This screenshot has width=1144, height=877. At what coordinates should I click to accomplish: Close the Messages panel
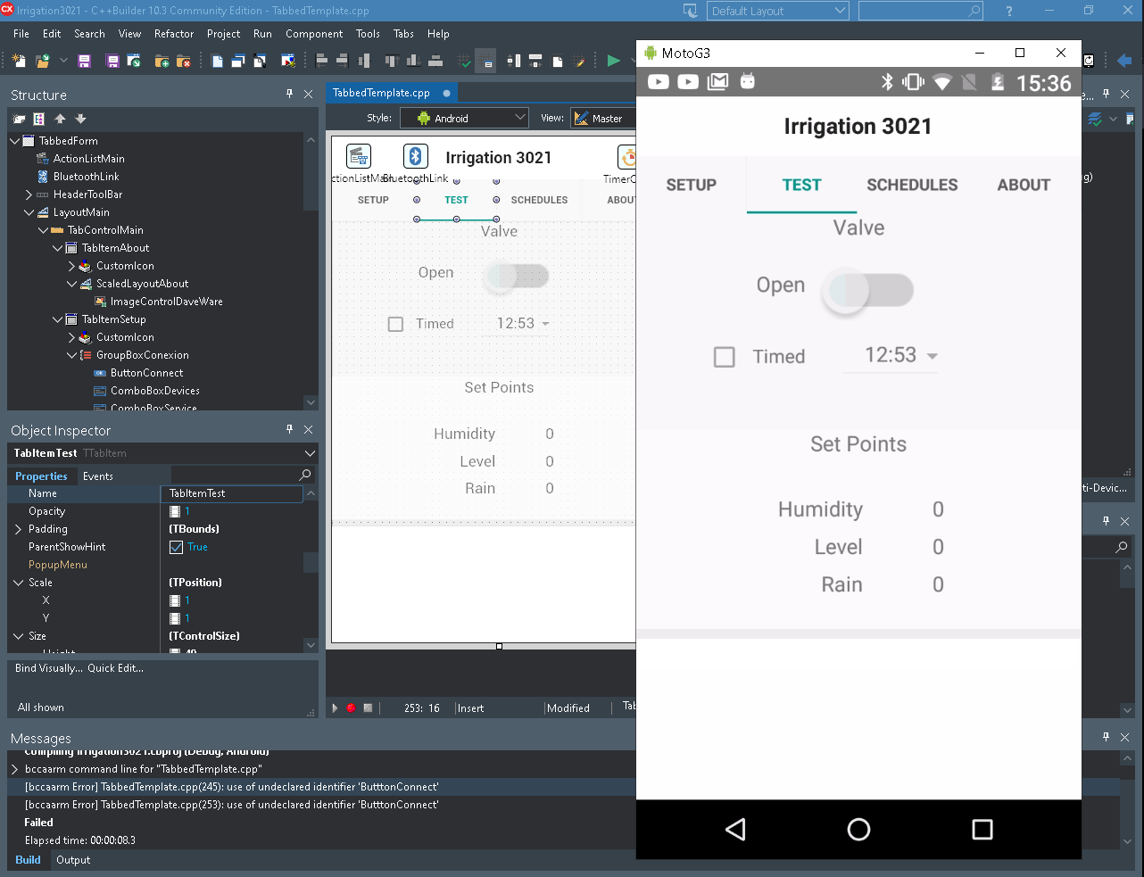[x=1124, y=737]
